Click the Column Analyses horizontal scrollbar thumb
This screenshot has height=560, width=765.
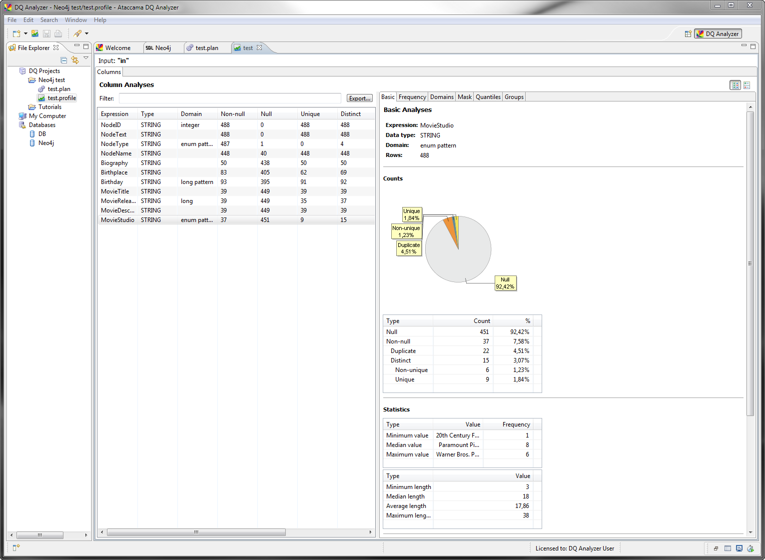[196, 532]
